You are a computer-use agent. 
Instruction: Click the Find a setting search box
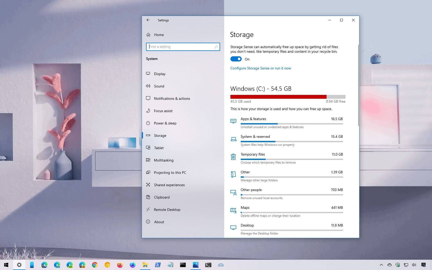click(181, 47)
